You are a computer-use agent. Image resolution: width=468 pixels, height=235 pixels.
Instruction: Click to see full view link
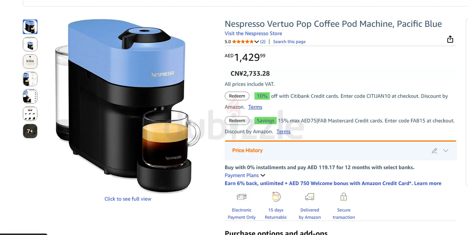pos(128,199)
